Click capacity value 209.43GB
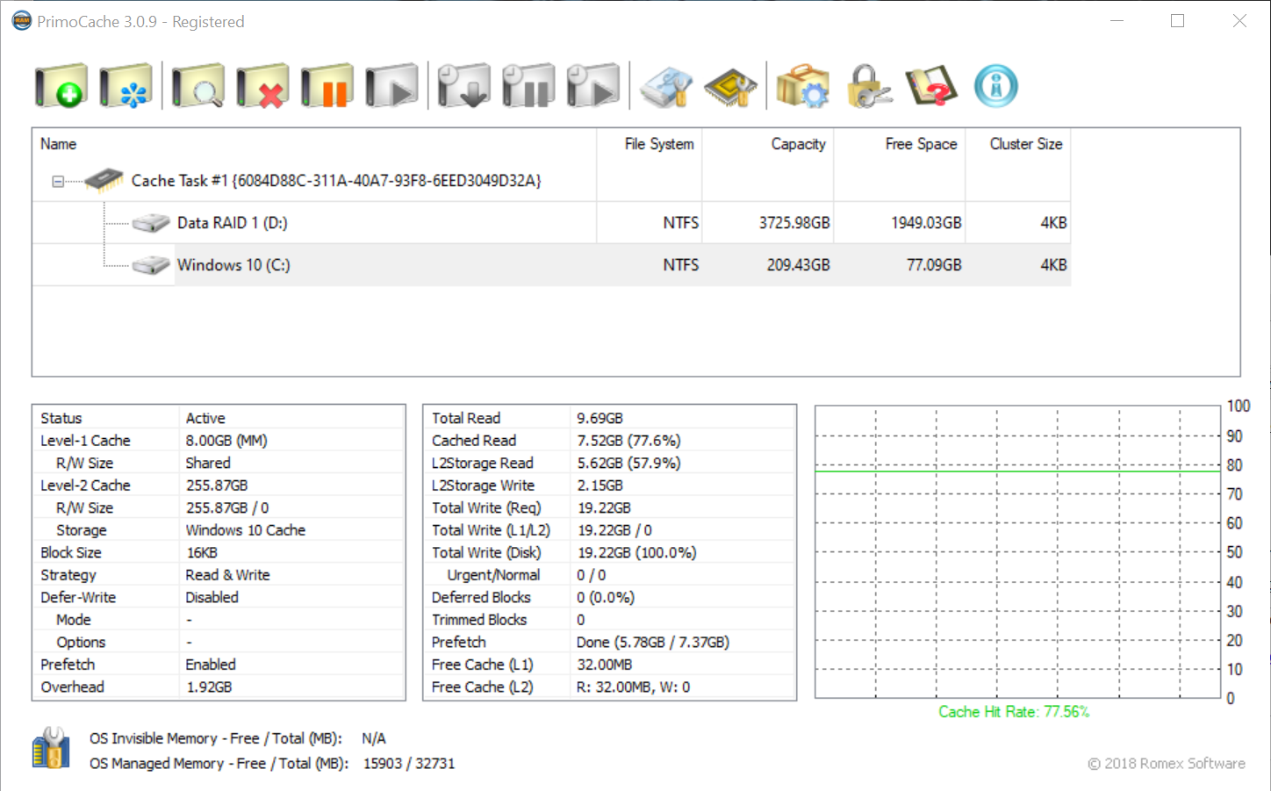The height and width of the screenshot is (791, 1271). (798, 265)
